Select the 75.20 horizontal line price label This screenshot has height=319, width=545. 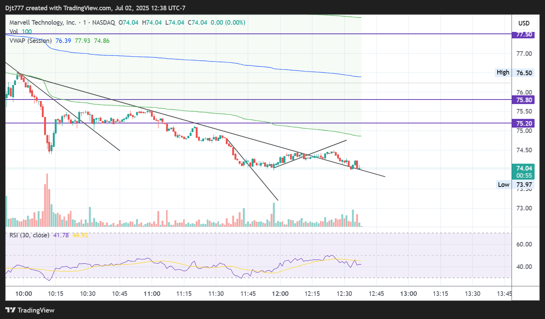click(524, 123)
